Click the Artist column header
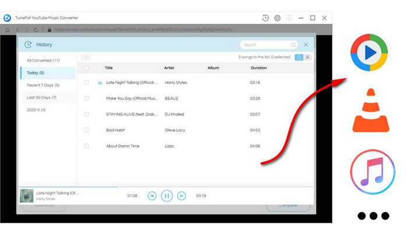The image size is (408, 239). pyautogui.click(x=169, y=68)
